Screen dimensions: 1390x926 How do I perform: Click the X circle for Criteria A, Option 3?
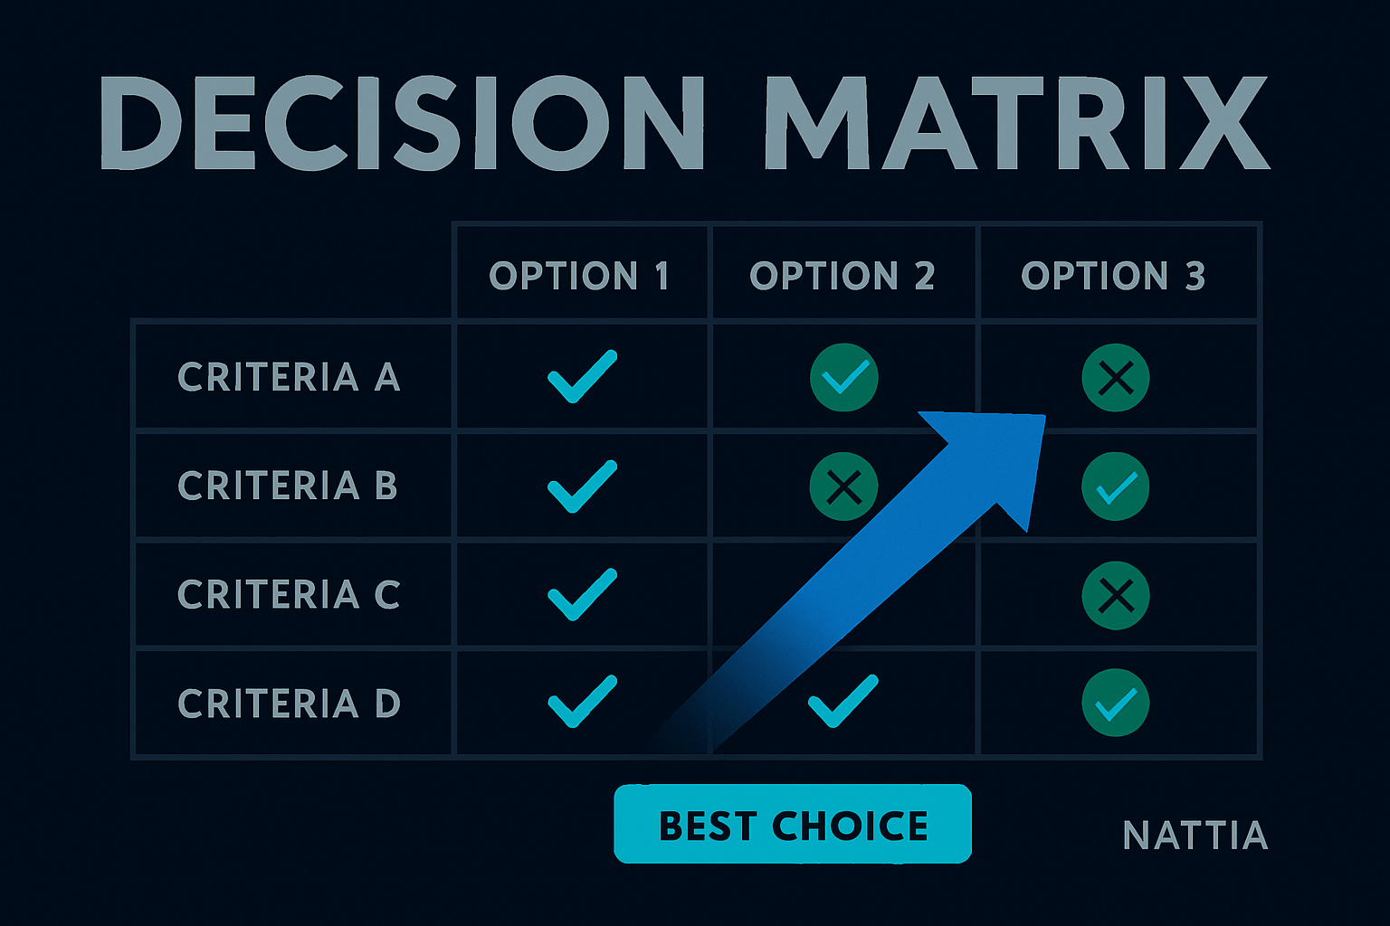[x=1115, y=377]
